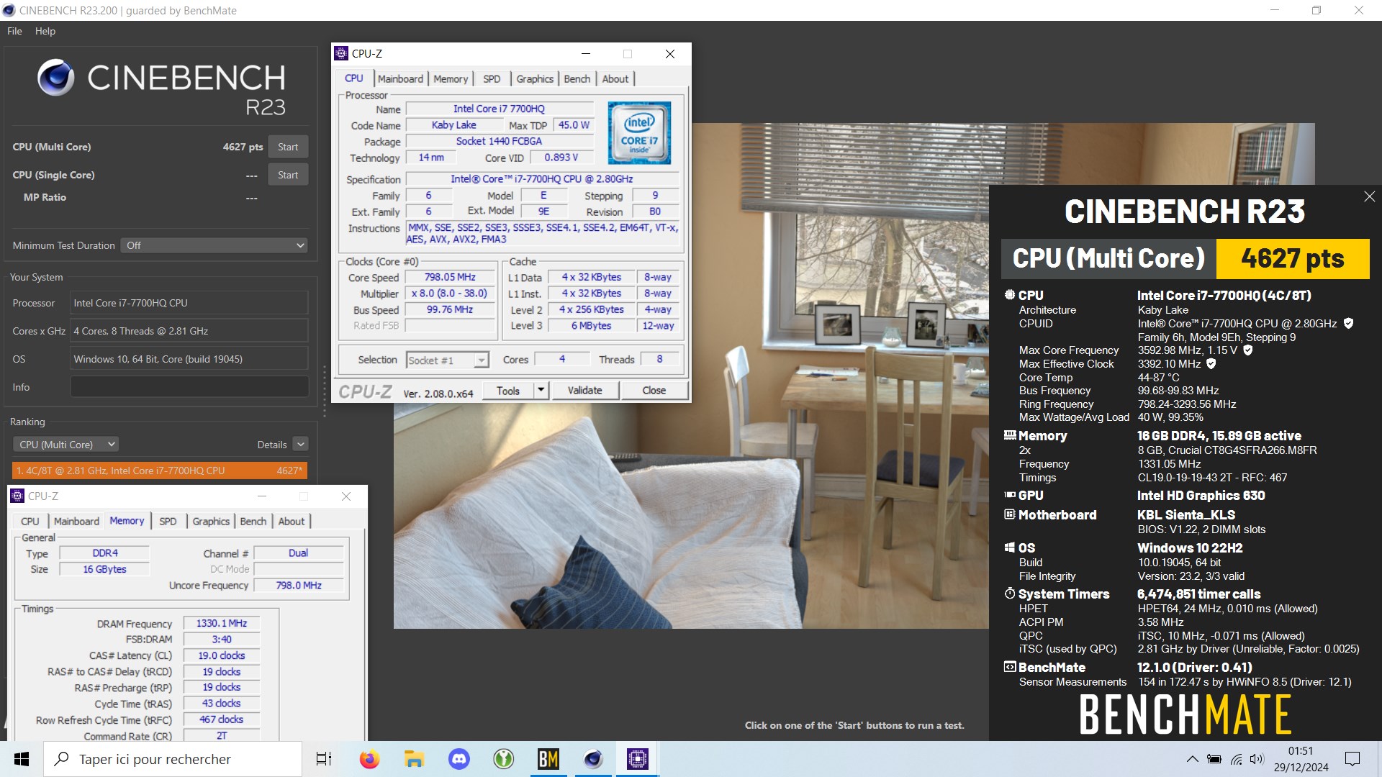Open File Explorer from the taskbar
The image size is (1382, 777).
point(414,759)
